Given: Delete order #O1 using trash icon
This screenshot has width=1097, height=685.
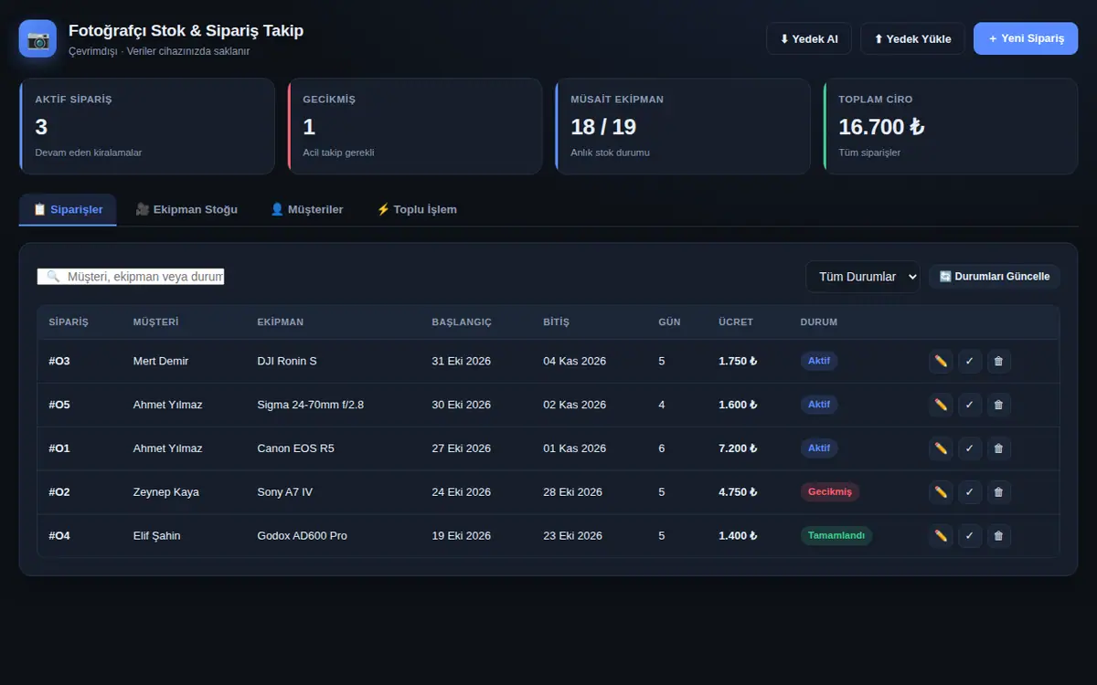Looking at the screenshot, I should tap(998, 448).
